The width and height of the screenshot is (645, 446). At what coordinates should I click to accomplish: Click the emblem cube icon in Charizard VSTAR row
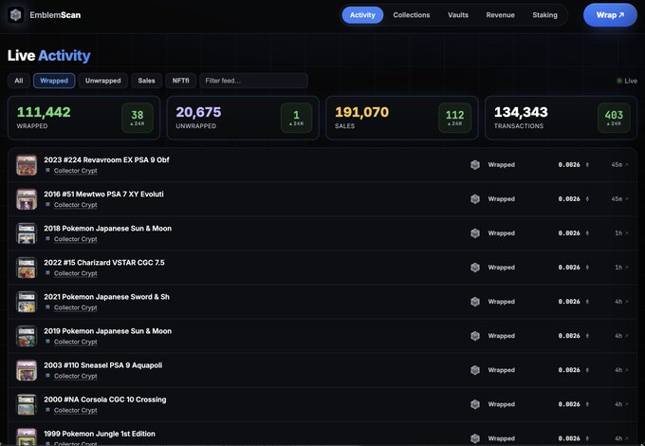pyautogui.click(x=475, y=267)
